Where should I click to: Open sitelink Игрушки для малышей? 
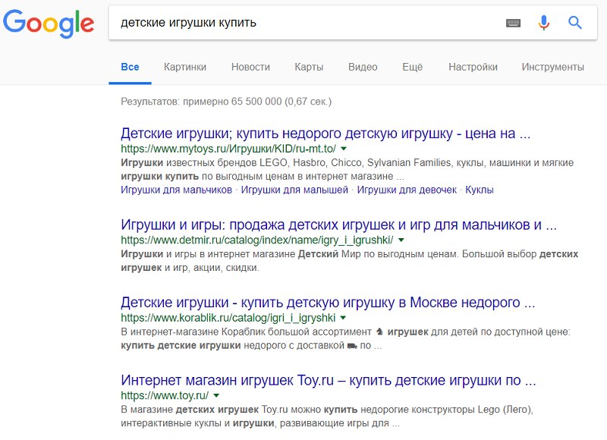point(294,190)
